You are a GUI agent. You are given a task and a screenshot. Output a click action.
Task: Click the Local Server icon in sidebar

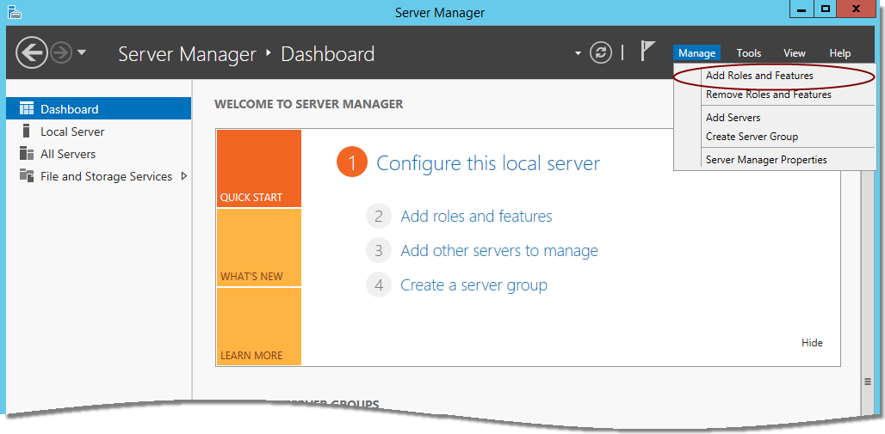coord(26,131)
